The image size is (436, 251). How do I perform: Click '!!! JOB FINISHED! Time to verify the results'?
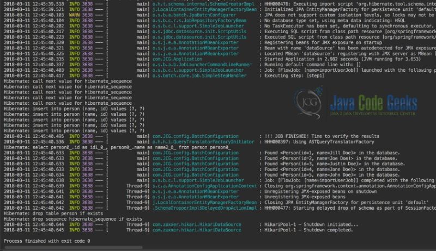pos(322,136)
